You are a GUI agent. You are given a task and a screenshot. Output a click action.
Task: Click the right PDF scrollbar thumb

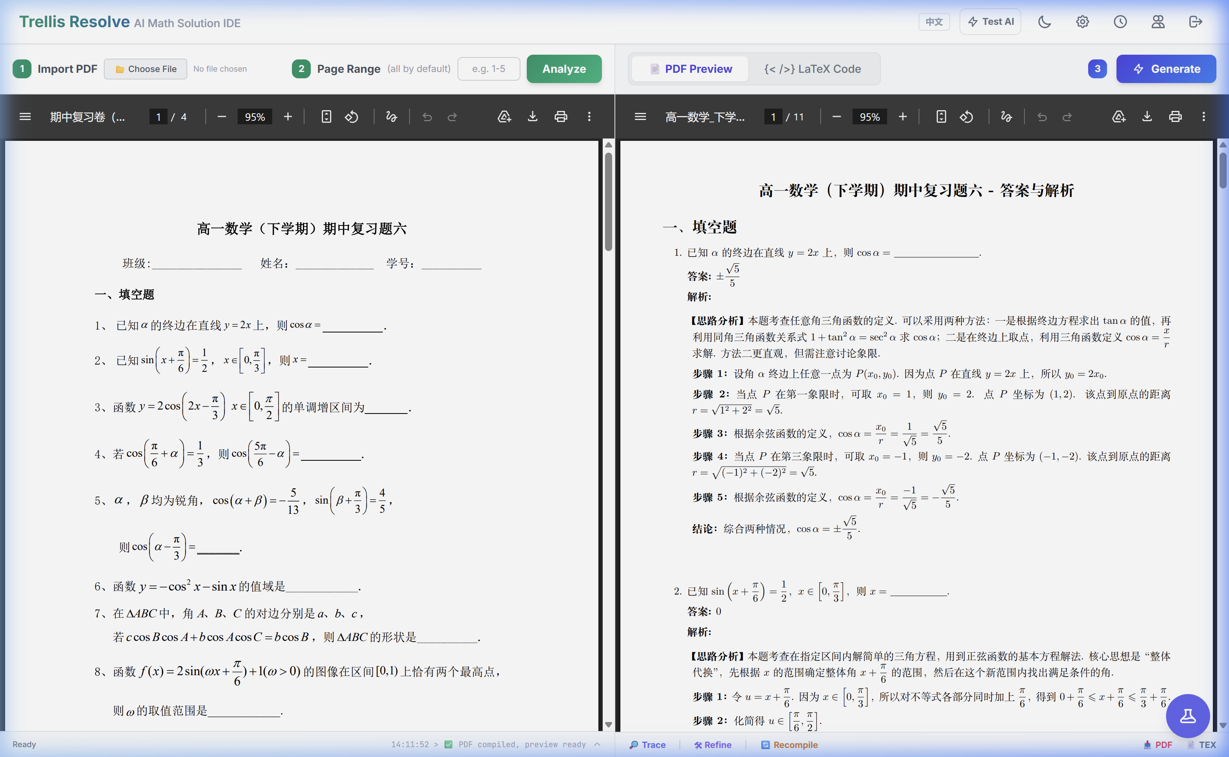(x=1223, y=170)
